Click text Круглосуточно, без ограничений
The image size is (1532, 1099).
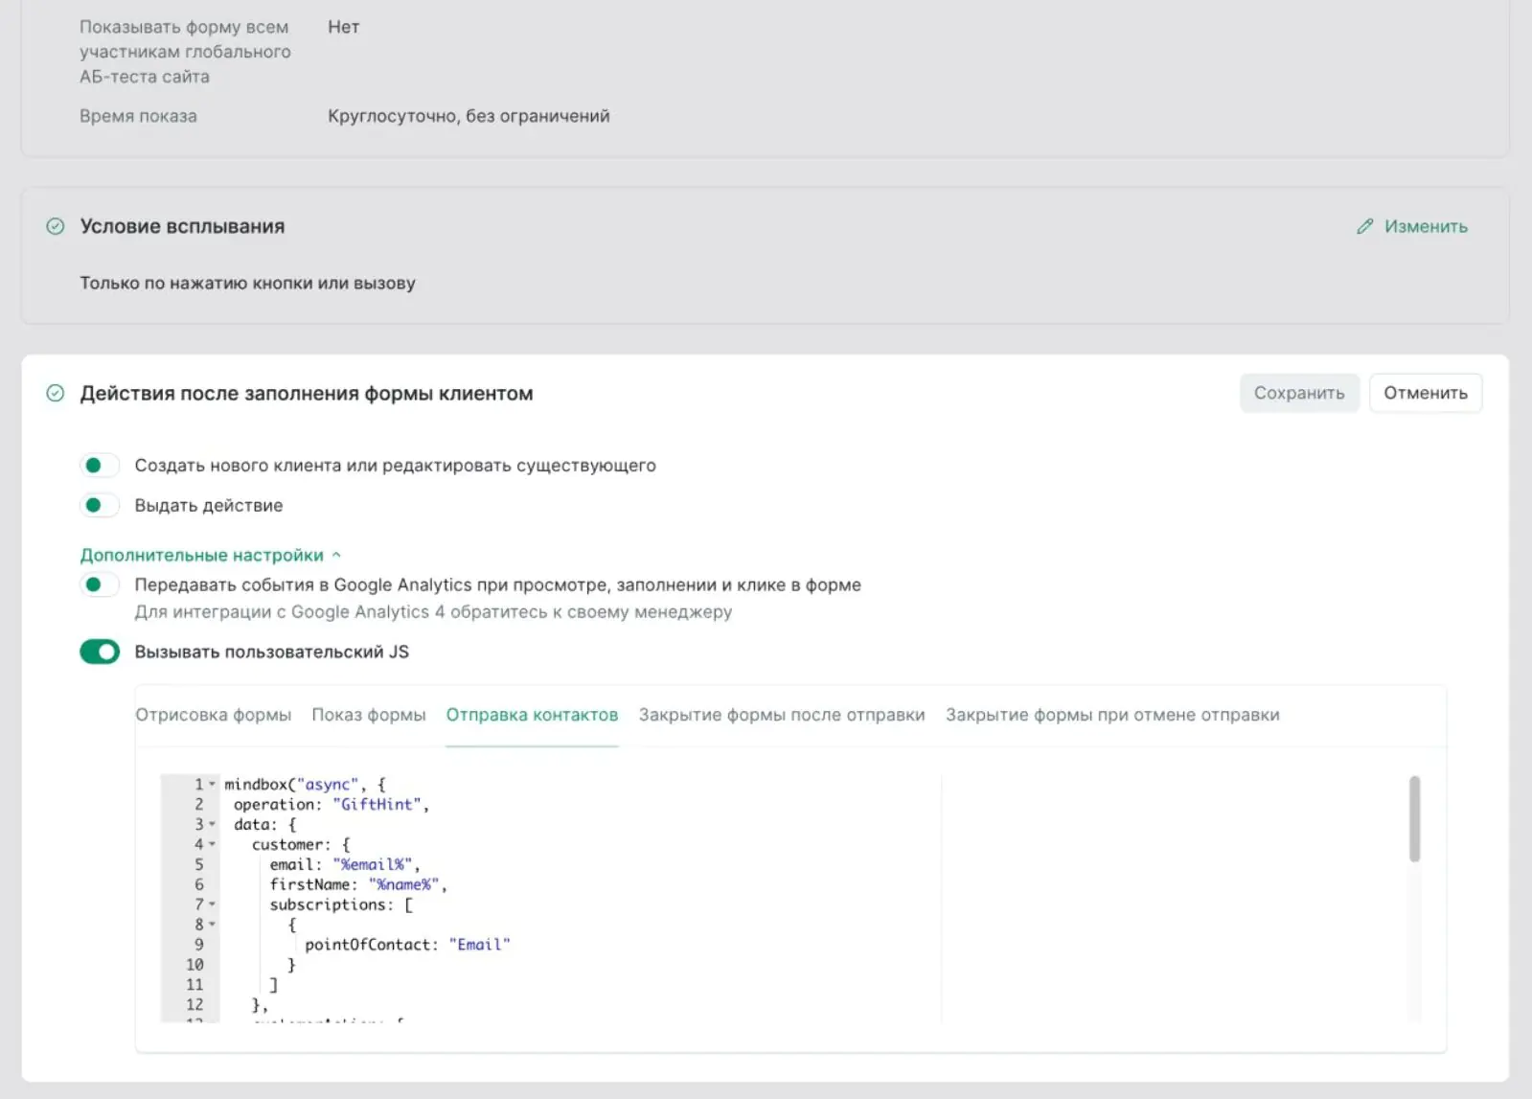469,117
